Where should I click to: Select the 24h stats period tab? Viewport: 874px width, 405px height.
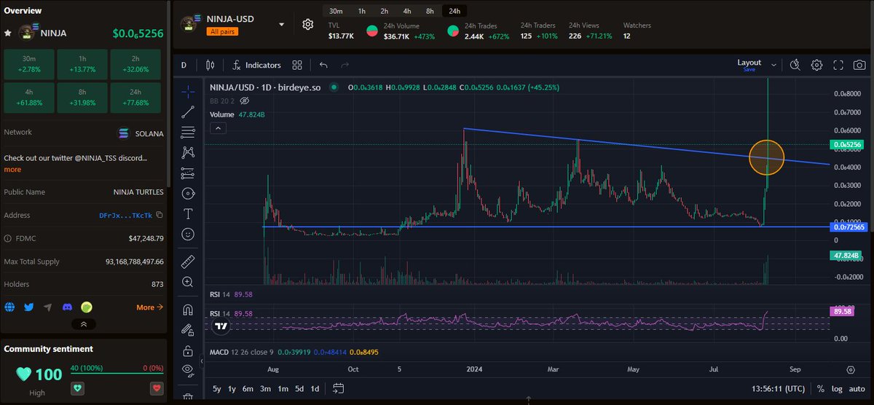[454, 11]
